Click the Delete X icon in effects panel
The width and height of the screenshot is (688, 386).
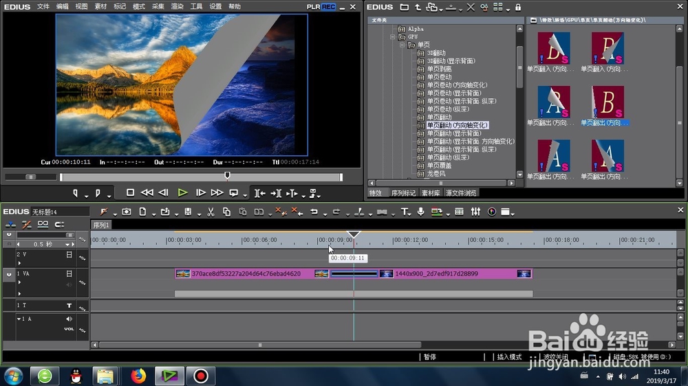pos(471,8)
